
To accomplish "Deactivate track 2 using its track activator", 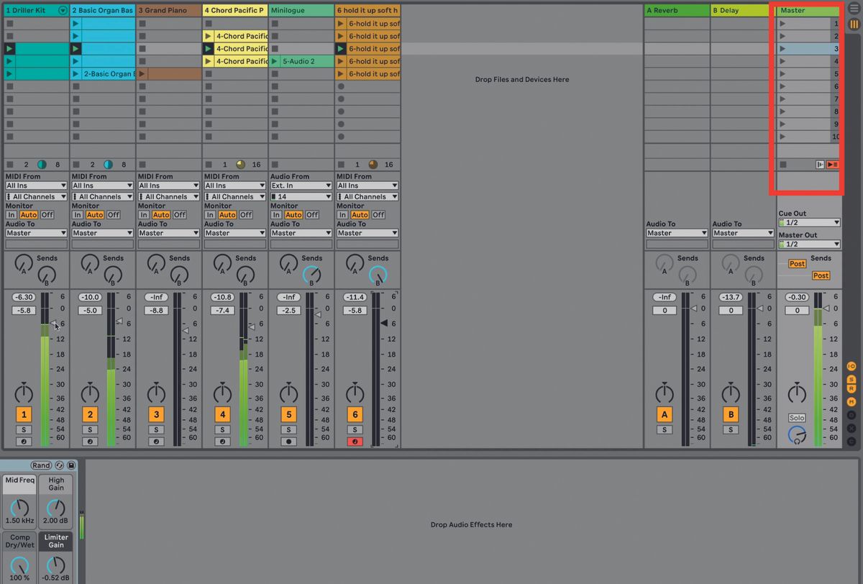I will coord(90,414).
